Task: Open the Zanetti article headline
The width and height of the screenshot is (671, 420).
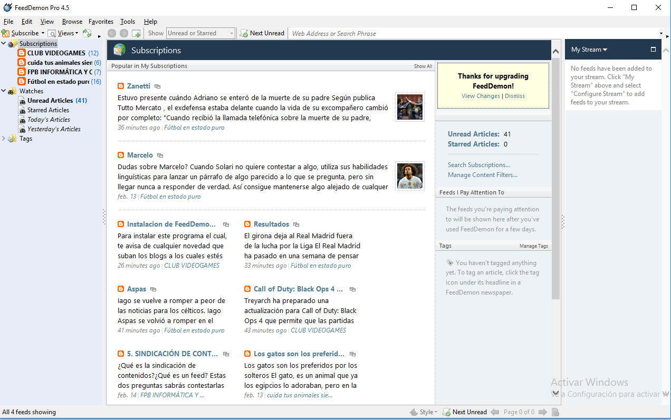Action: 139,86
